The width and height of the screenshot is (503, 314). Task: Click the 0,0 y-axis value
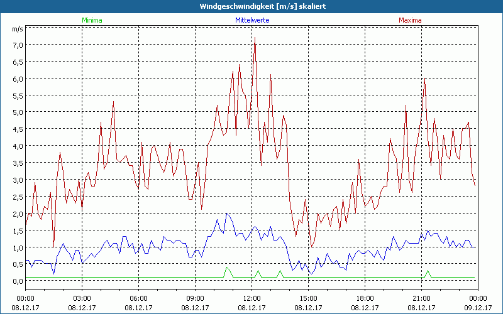pyautogui.click(x=17, y=281)
